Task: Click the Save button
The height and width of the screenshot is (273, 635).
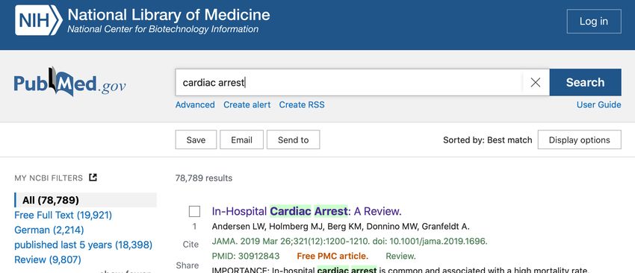Action: pos(196,140)
